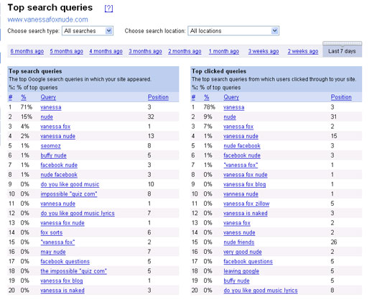Viewport: 377px width, 305px height.
Task: Open 'do you like good music lyrics' in top search queries
Action: 78,213
